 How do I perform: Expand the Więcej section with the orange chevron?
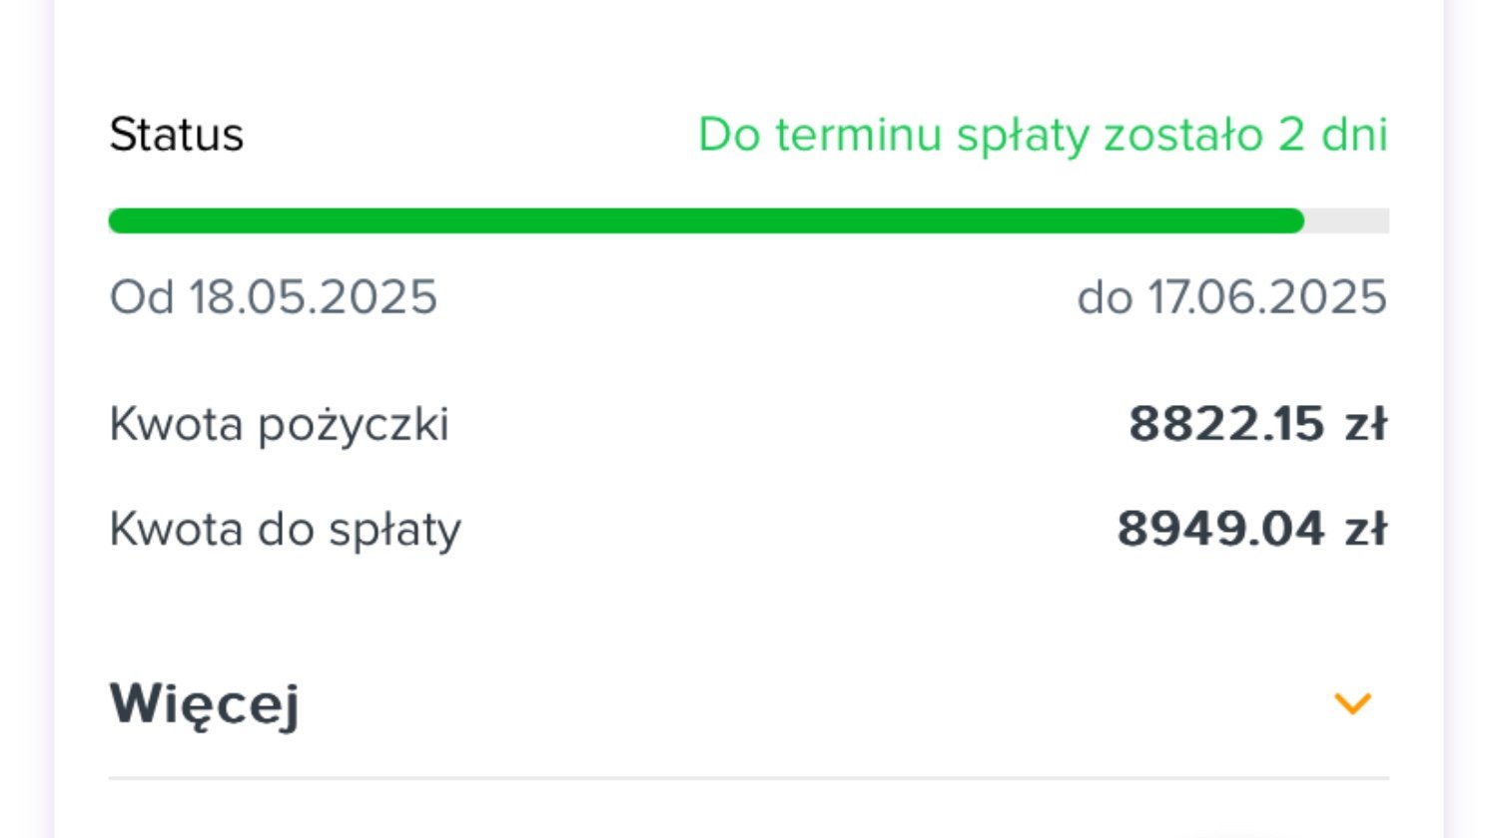[1352, 704]
